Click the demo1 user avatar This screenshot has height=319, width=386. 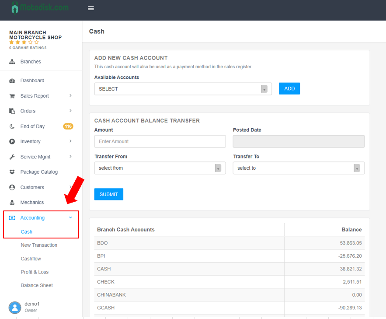(x=15, y=307)
